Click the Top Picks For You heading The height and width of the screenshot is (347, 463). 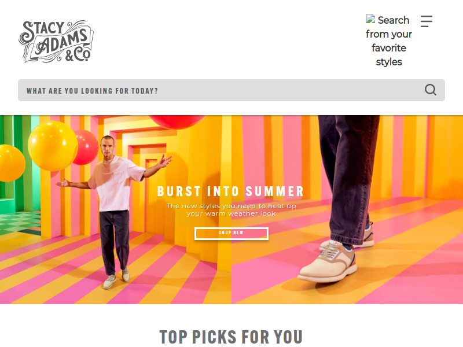(231, 337)
